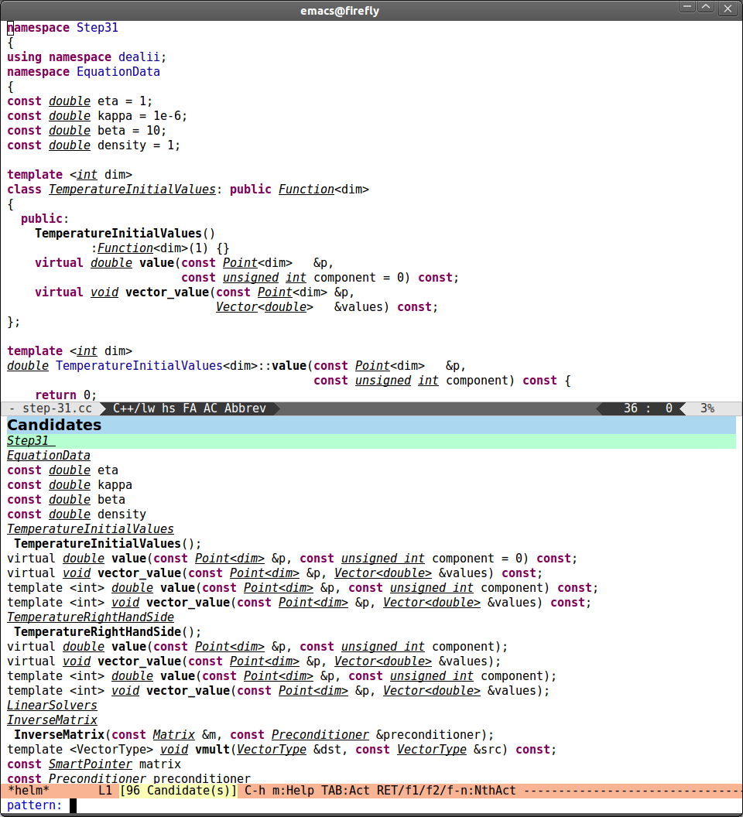Place cursor on namespace EquationData line
The image size is (743, 817).
(x=84, y=71)
